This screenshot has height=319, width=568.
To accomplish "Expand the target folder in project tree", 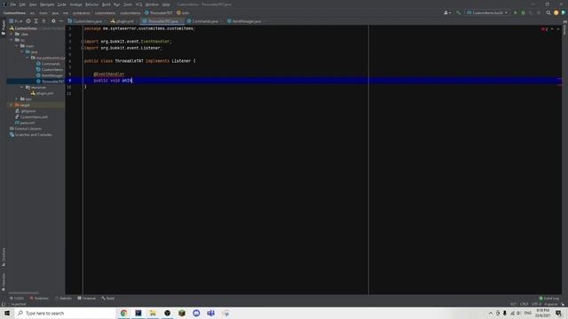I will click(12, 105).
